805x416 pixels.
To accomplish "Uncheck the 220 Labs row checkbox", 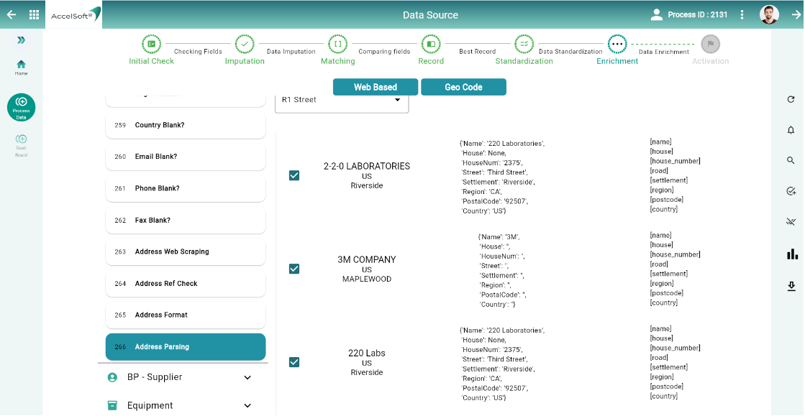I will click(x=294, y=362).
